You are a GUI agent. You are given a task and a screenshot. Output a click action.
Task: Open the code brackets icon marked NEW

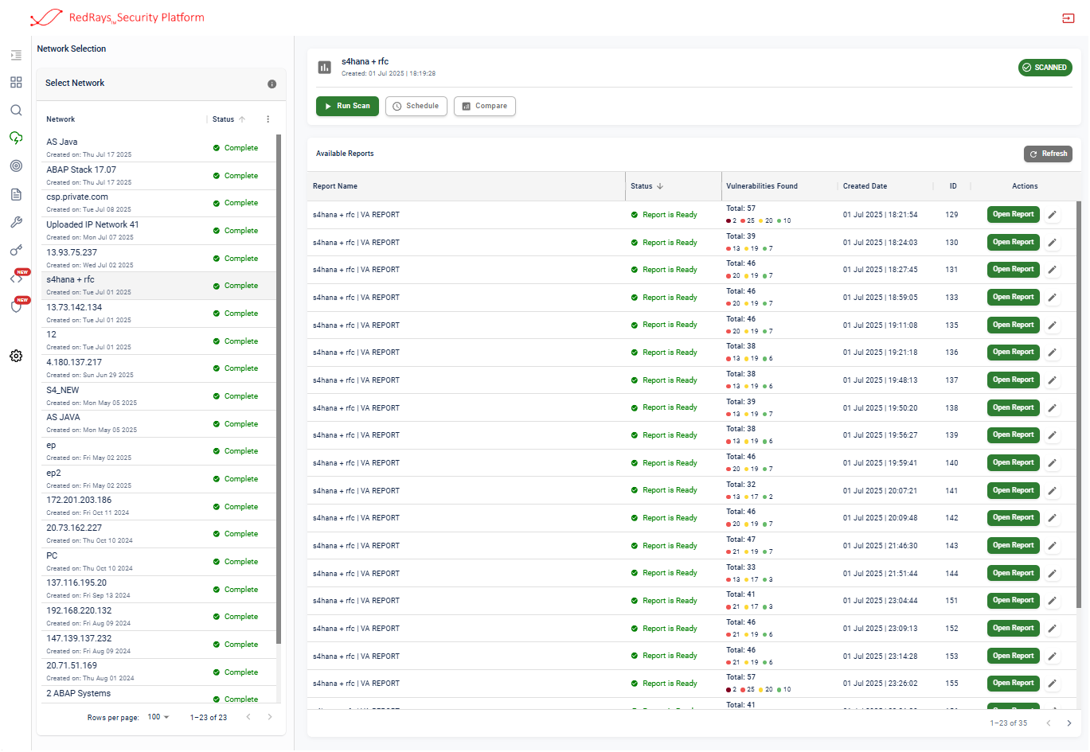click(x=16, y=279)
